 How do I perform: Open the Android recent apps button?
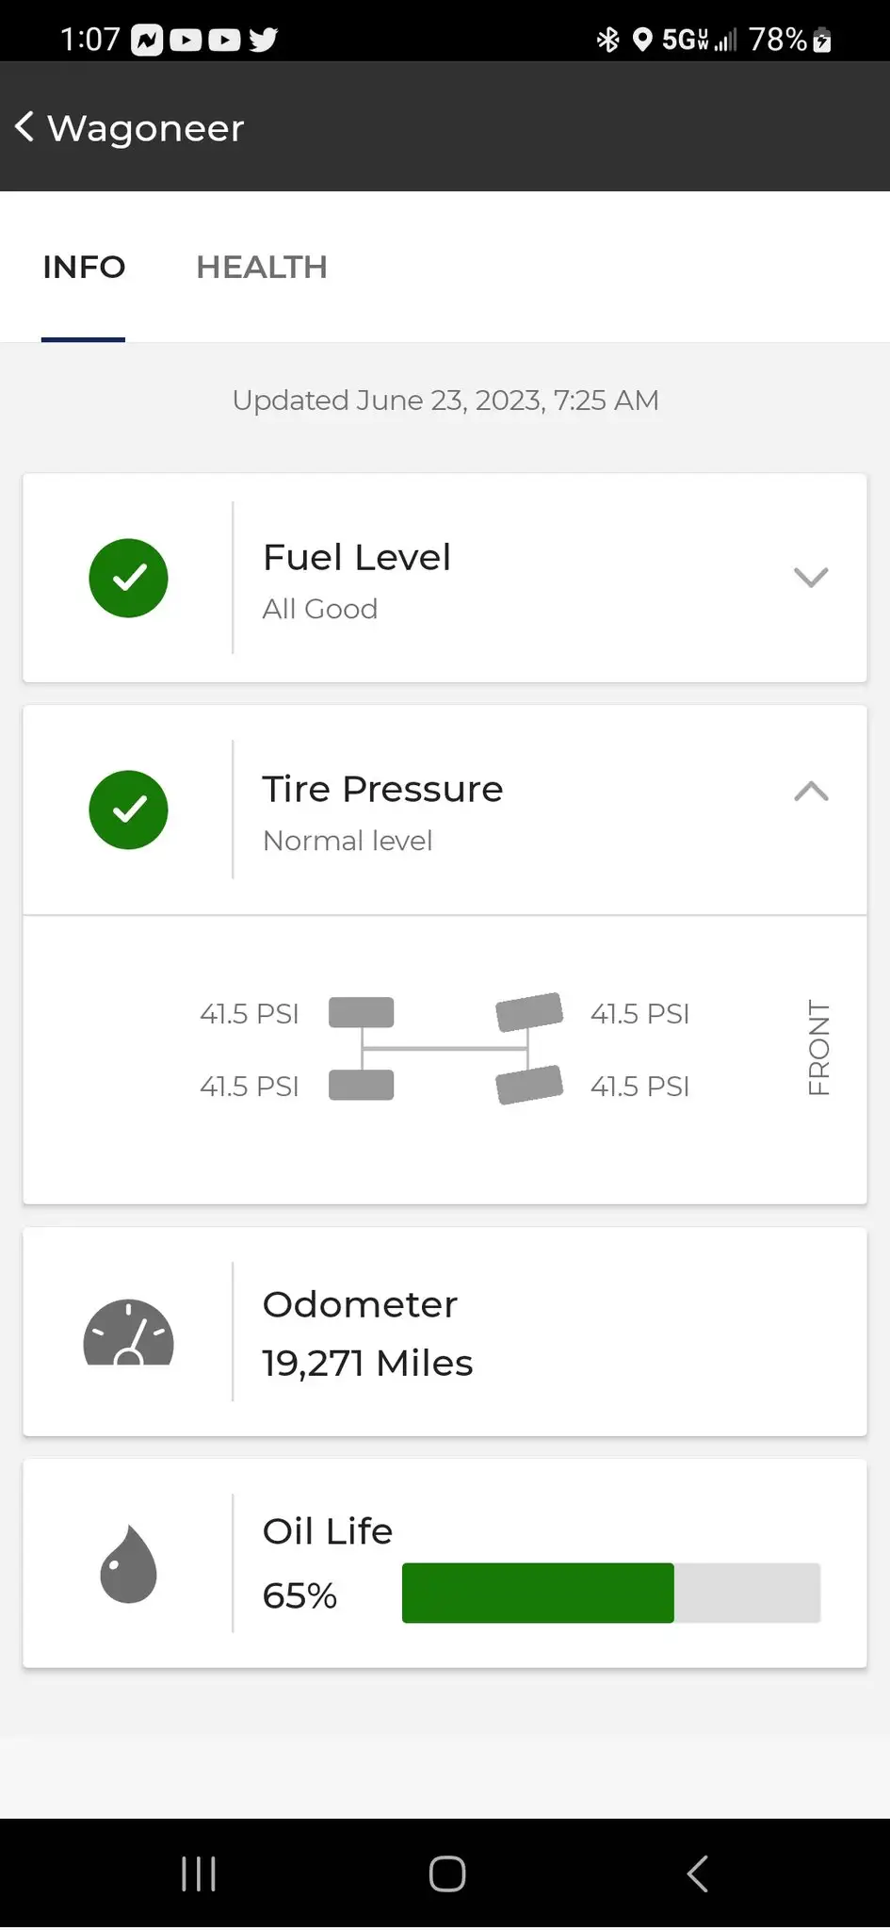click(199, 1873)
